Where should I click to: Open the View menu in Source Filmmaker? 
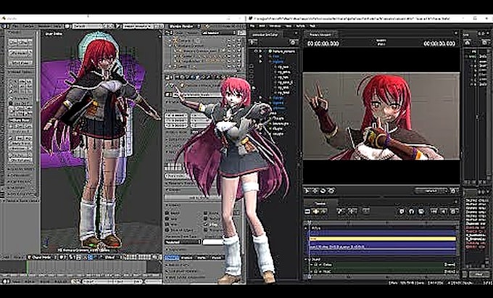(x=289, y=26)
